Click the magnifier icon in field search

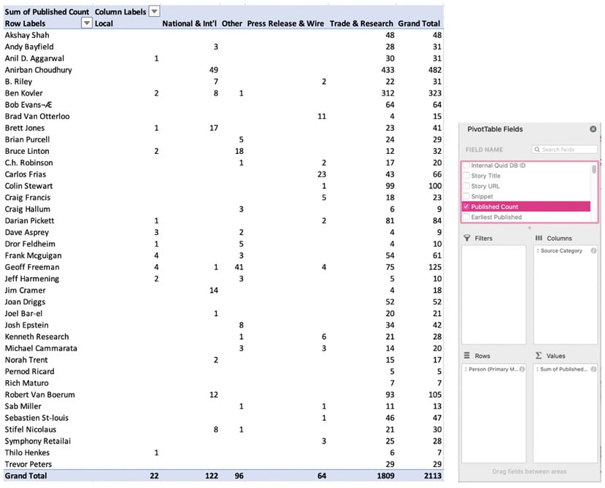click(537, 150)
